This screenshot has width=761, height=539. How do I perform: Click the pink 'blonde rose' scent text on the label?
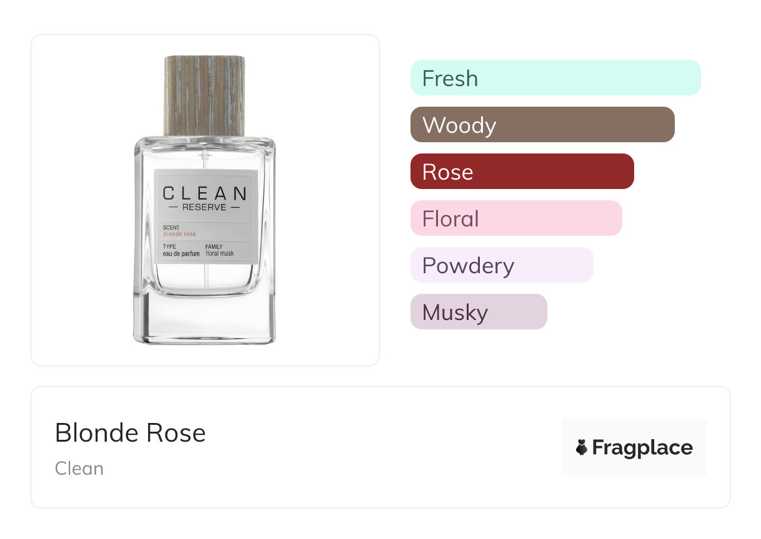click(180, 235)
